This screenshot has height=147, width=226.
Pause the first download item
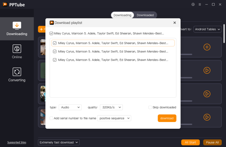[207, 47]
